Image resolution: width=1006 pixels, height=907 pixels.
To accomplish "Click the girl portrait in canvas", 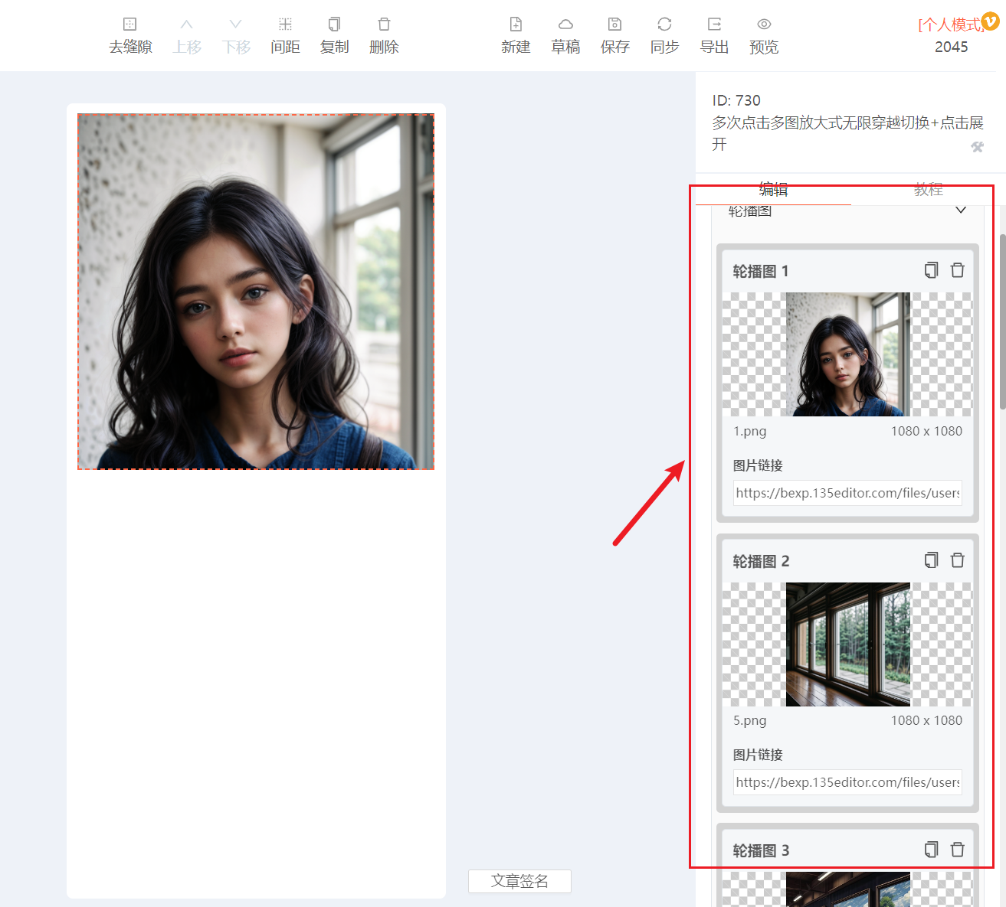I will coord(256,292).
